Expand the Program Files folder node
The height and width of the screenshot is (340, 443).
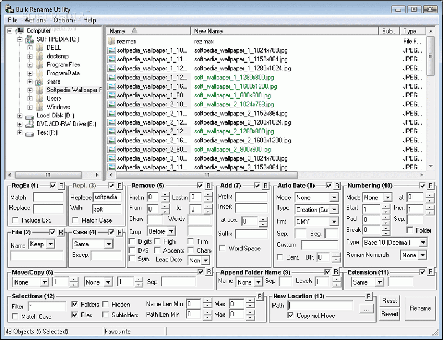(30, 65)
